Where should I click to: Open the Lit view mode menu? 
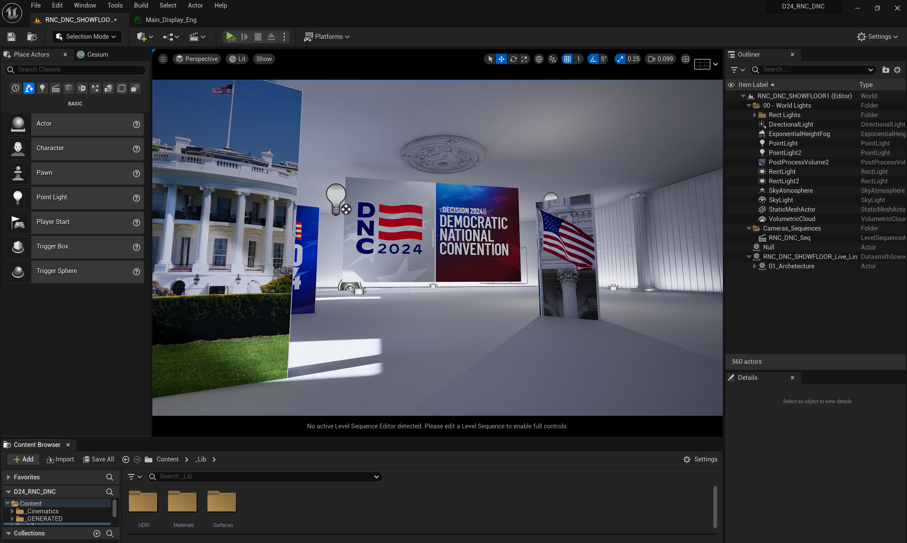[237, 59]
